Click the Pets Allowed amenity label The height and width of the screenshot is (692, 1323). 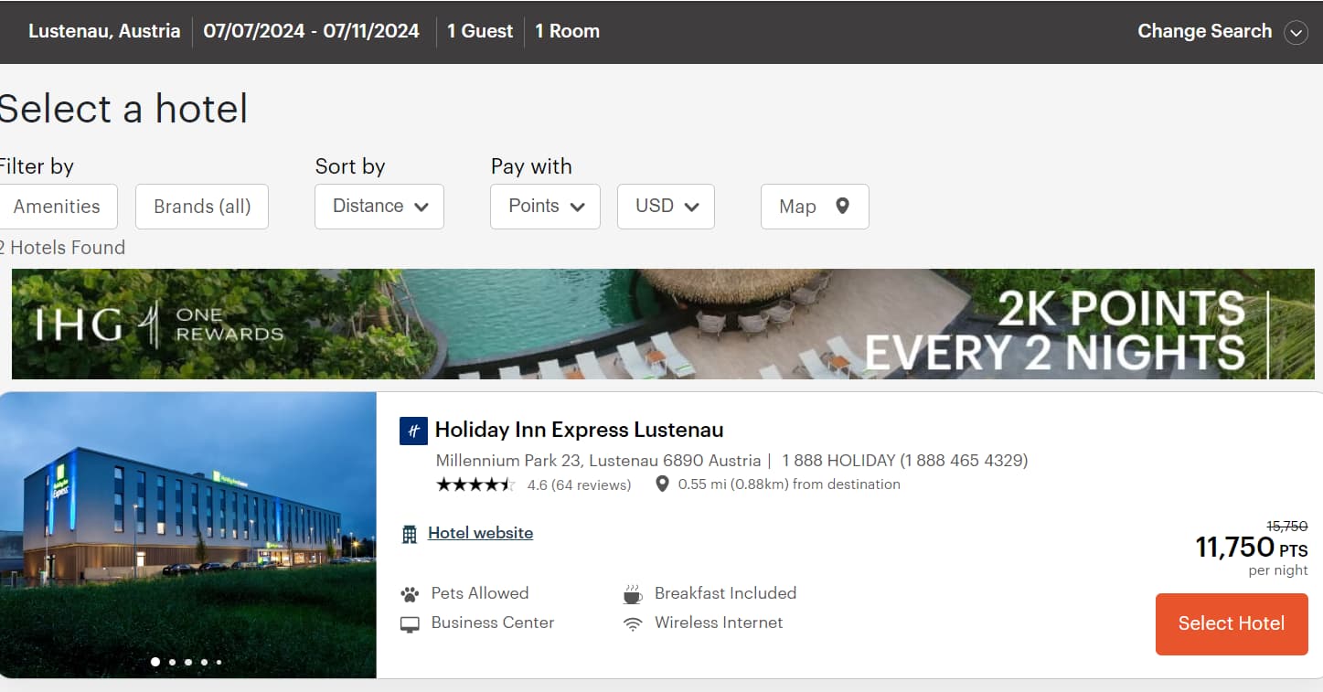(x=480, y=593)
